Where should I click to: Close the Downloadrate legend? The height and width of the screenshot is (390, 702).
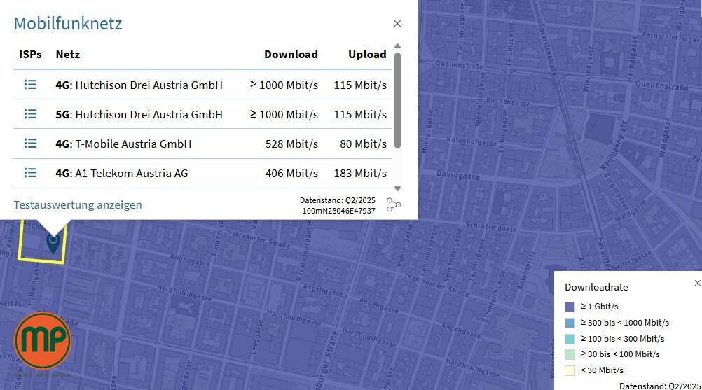[x=697, y=283]
